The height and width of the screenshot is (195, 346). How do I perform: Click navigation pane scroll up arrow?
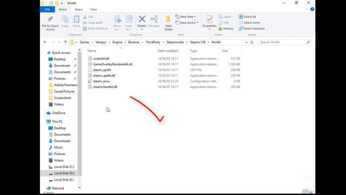79,50
